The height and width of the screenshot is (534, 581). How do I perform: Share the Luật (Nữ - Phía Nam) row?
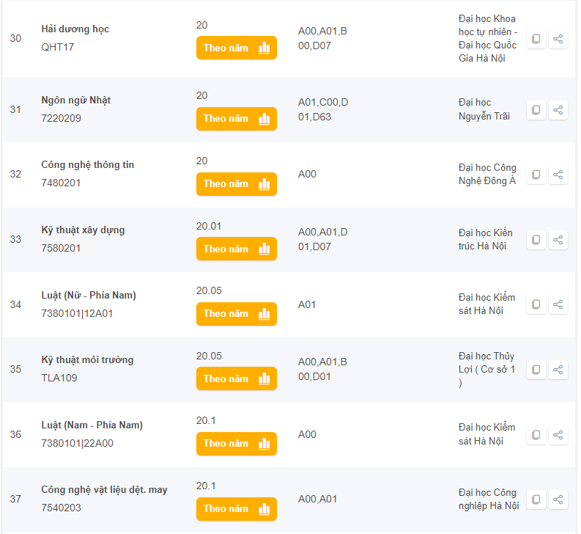(558, 304)
